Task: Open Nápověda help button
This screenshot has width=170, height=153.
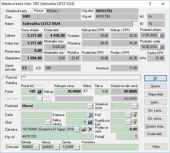Action: pyautogui.click(x=156, y=94)
